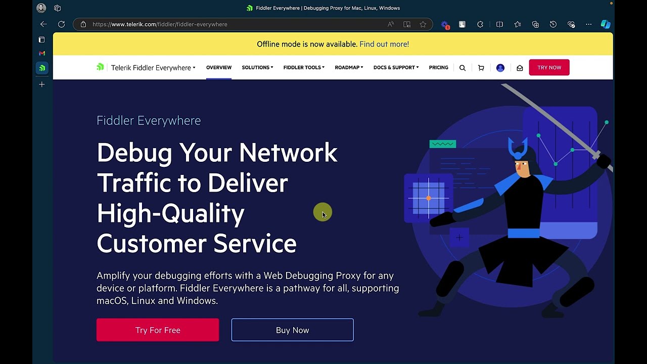Open the site search magnifier icon
This screenshot has width=647, height=364.
[x=462, y=68]
